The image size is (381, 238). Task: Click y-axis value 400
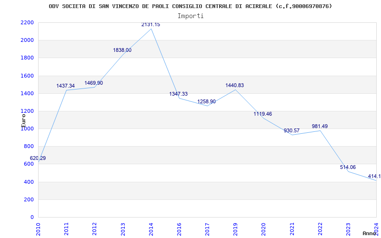(29, 182)
